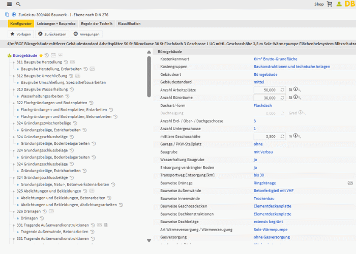Change Bauweise Außenwände value Betonfertigteil mit VHF
This screenshot has width=356, height=254.
274,190
